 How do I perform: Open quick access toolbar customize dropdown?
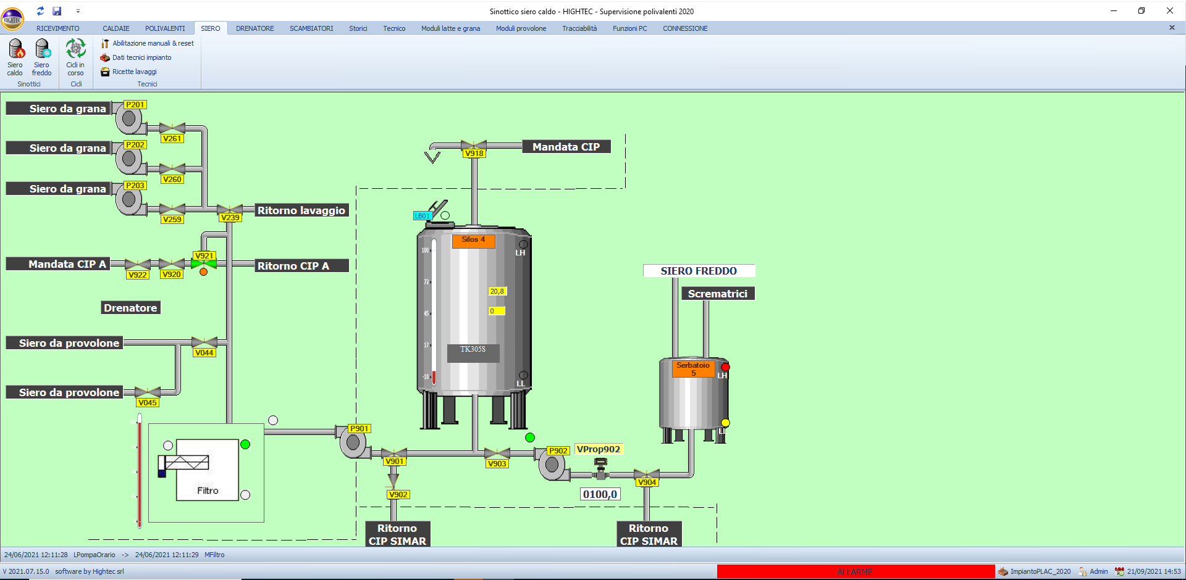click(78, 11)
